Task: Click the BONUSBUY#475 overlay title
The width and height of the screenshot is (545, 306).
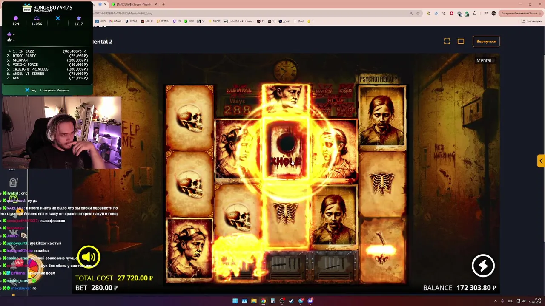Action: (53, 8)
